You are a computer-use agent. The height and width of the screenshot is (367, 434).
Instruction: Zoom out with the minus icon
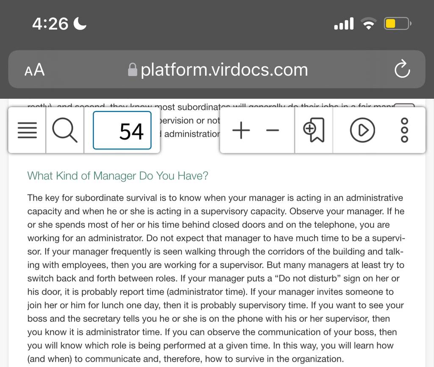[273, 130]
